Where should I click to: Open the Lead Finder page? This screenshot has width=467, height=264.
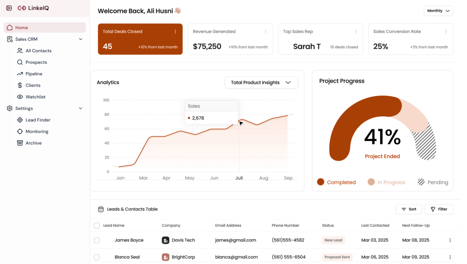[x=38, y=120]
